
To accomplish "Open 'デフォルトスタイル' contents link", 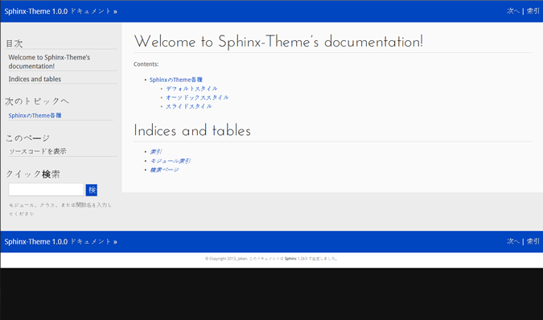I will [x=191, y=88].
